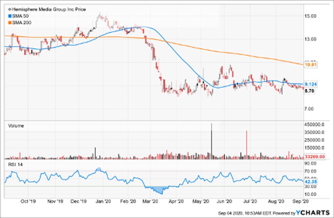The width and height of the screenshot is (334, 218).
Task: Click the 30.00 RSI axis label
Action: coord(310,187)
